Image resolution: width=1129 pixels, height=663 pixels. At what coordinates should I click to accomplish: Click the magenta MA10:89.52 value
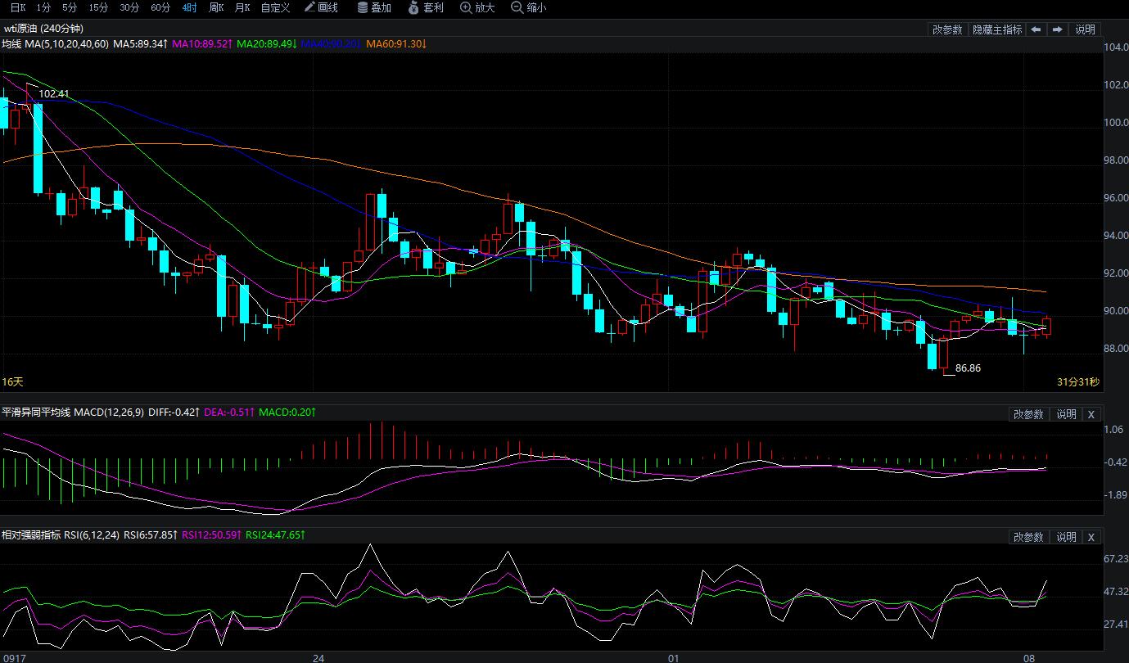click(x=202, y=43)
